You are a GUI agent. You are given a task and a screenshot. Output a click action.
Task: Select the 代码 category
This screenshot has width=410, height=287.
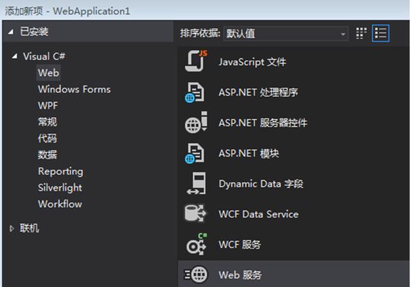[x=47, y=138]
